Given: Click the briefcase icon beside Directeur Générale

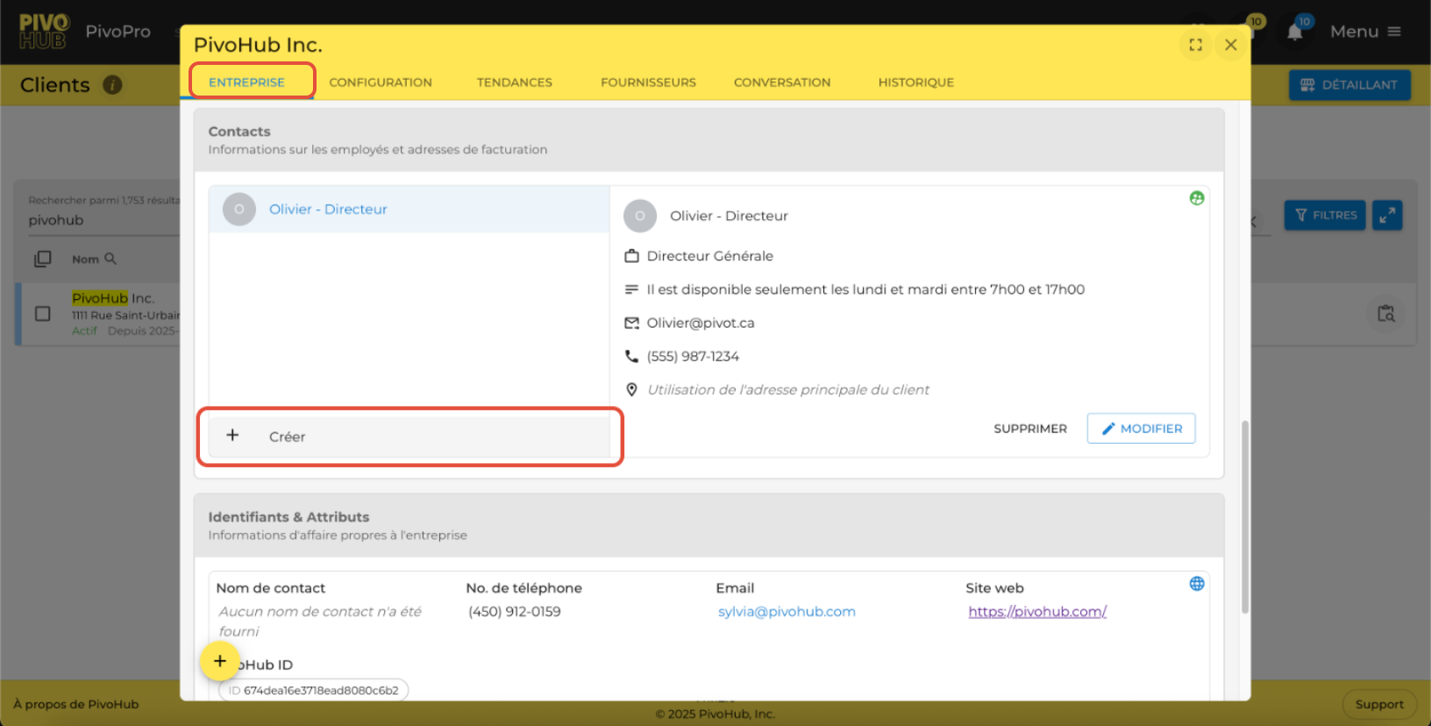Looking at the screenshot, I should click(631, 256).
